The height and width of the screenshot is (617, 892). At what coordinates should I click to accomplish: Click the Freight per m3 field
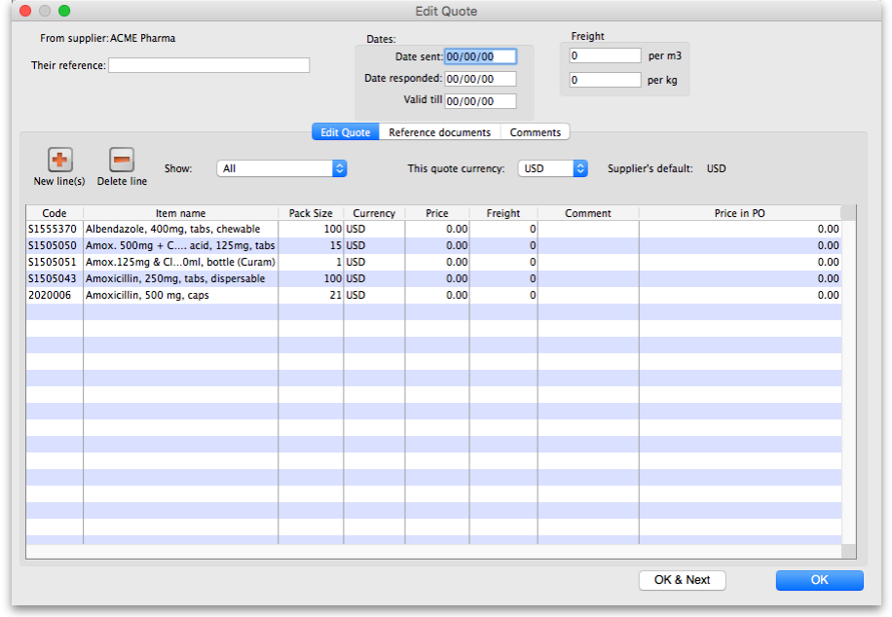coord(605,56)
